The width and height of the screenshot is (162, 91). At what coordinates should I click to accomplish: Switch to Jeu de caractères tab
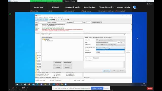click(x=108, y=38)
